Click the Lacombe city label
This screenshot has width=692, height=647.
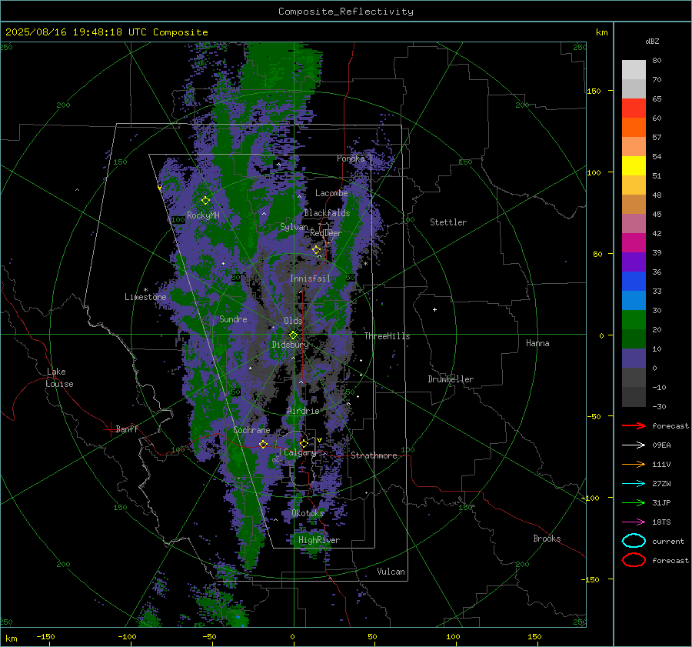click(331, 193)
